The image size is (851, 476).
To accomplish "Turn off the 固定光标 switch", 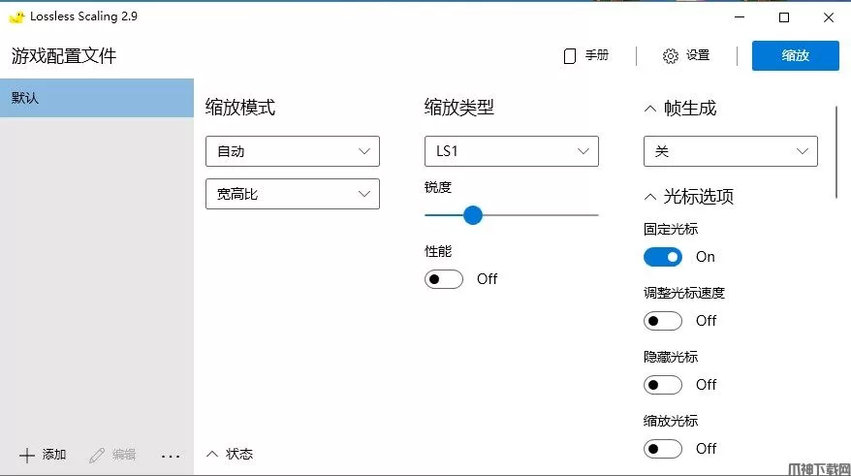I will click(663, 257).
